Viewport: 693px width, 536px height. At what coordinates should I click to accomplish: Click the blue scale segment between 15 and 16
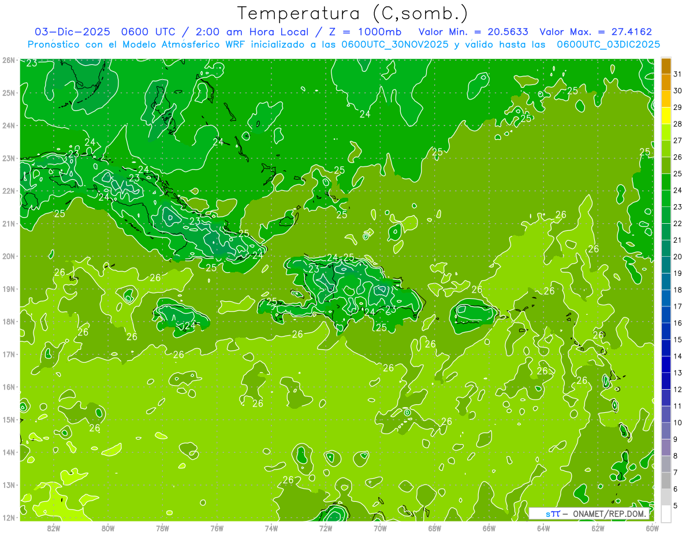(x=666, y=331)
